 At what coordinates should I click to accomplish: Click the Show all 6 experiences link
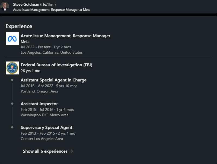click(45, 151)
